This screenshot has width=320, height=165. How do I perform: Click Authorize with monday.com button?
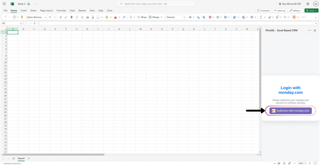click(291, 111)
